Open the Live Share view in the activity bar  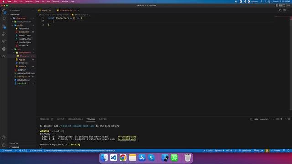tap(4, 56)
